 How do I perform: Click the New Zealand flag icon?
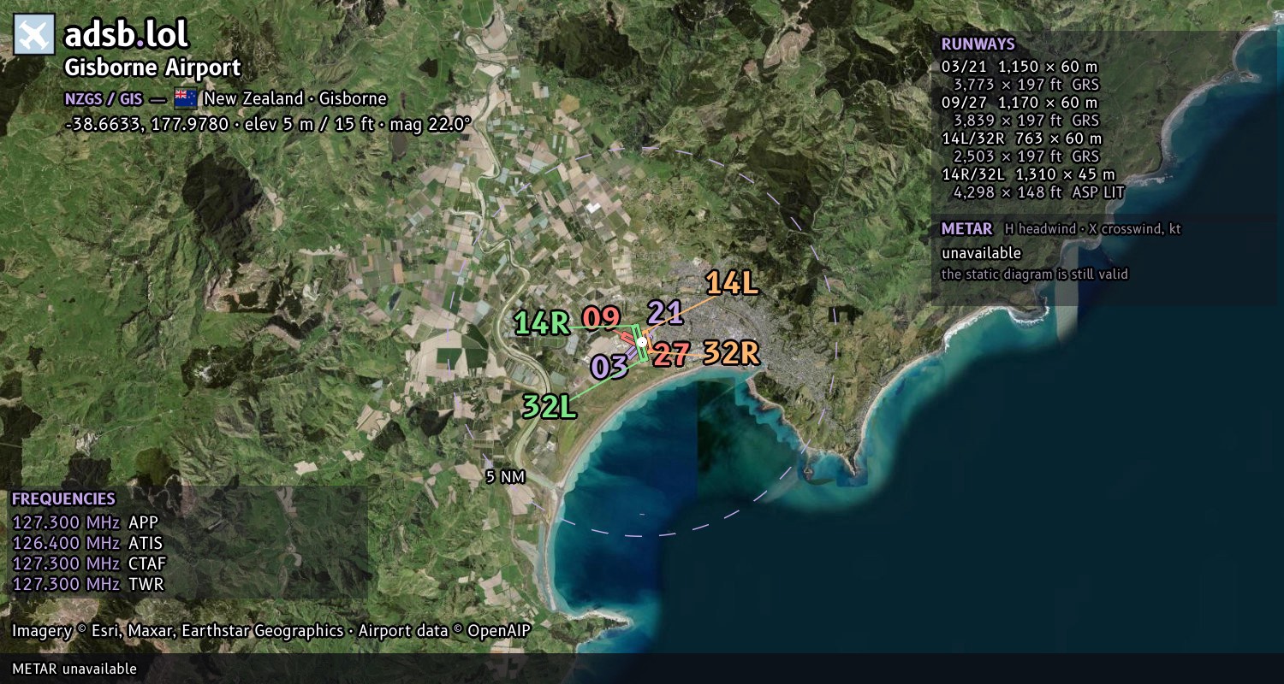pyautogui.click(x=186, y=98)
